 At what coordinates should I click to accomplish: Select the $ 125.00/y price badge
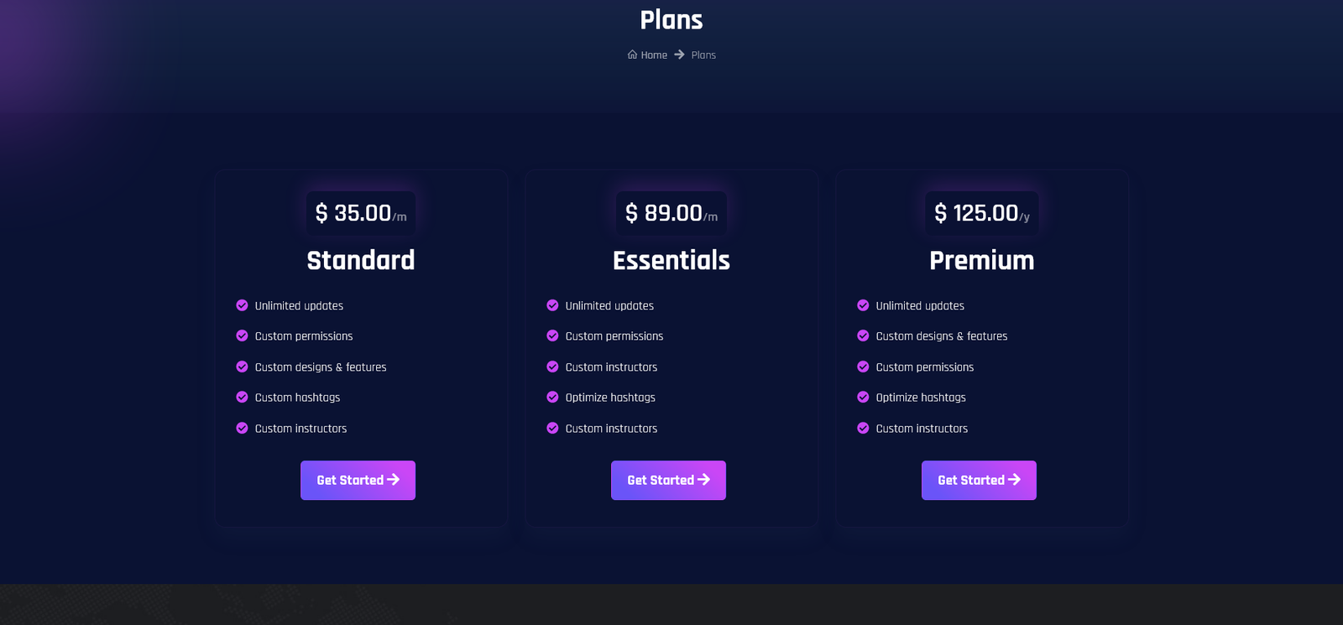(x=982, y=213)
